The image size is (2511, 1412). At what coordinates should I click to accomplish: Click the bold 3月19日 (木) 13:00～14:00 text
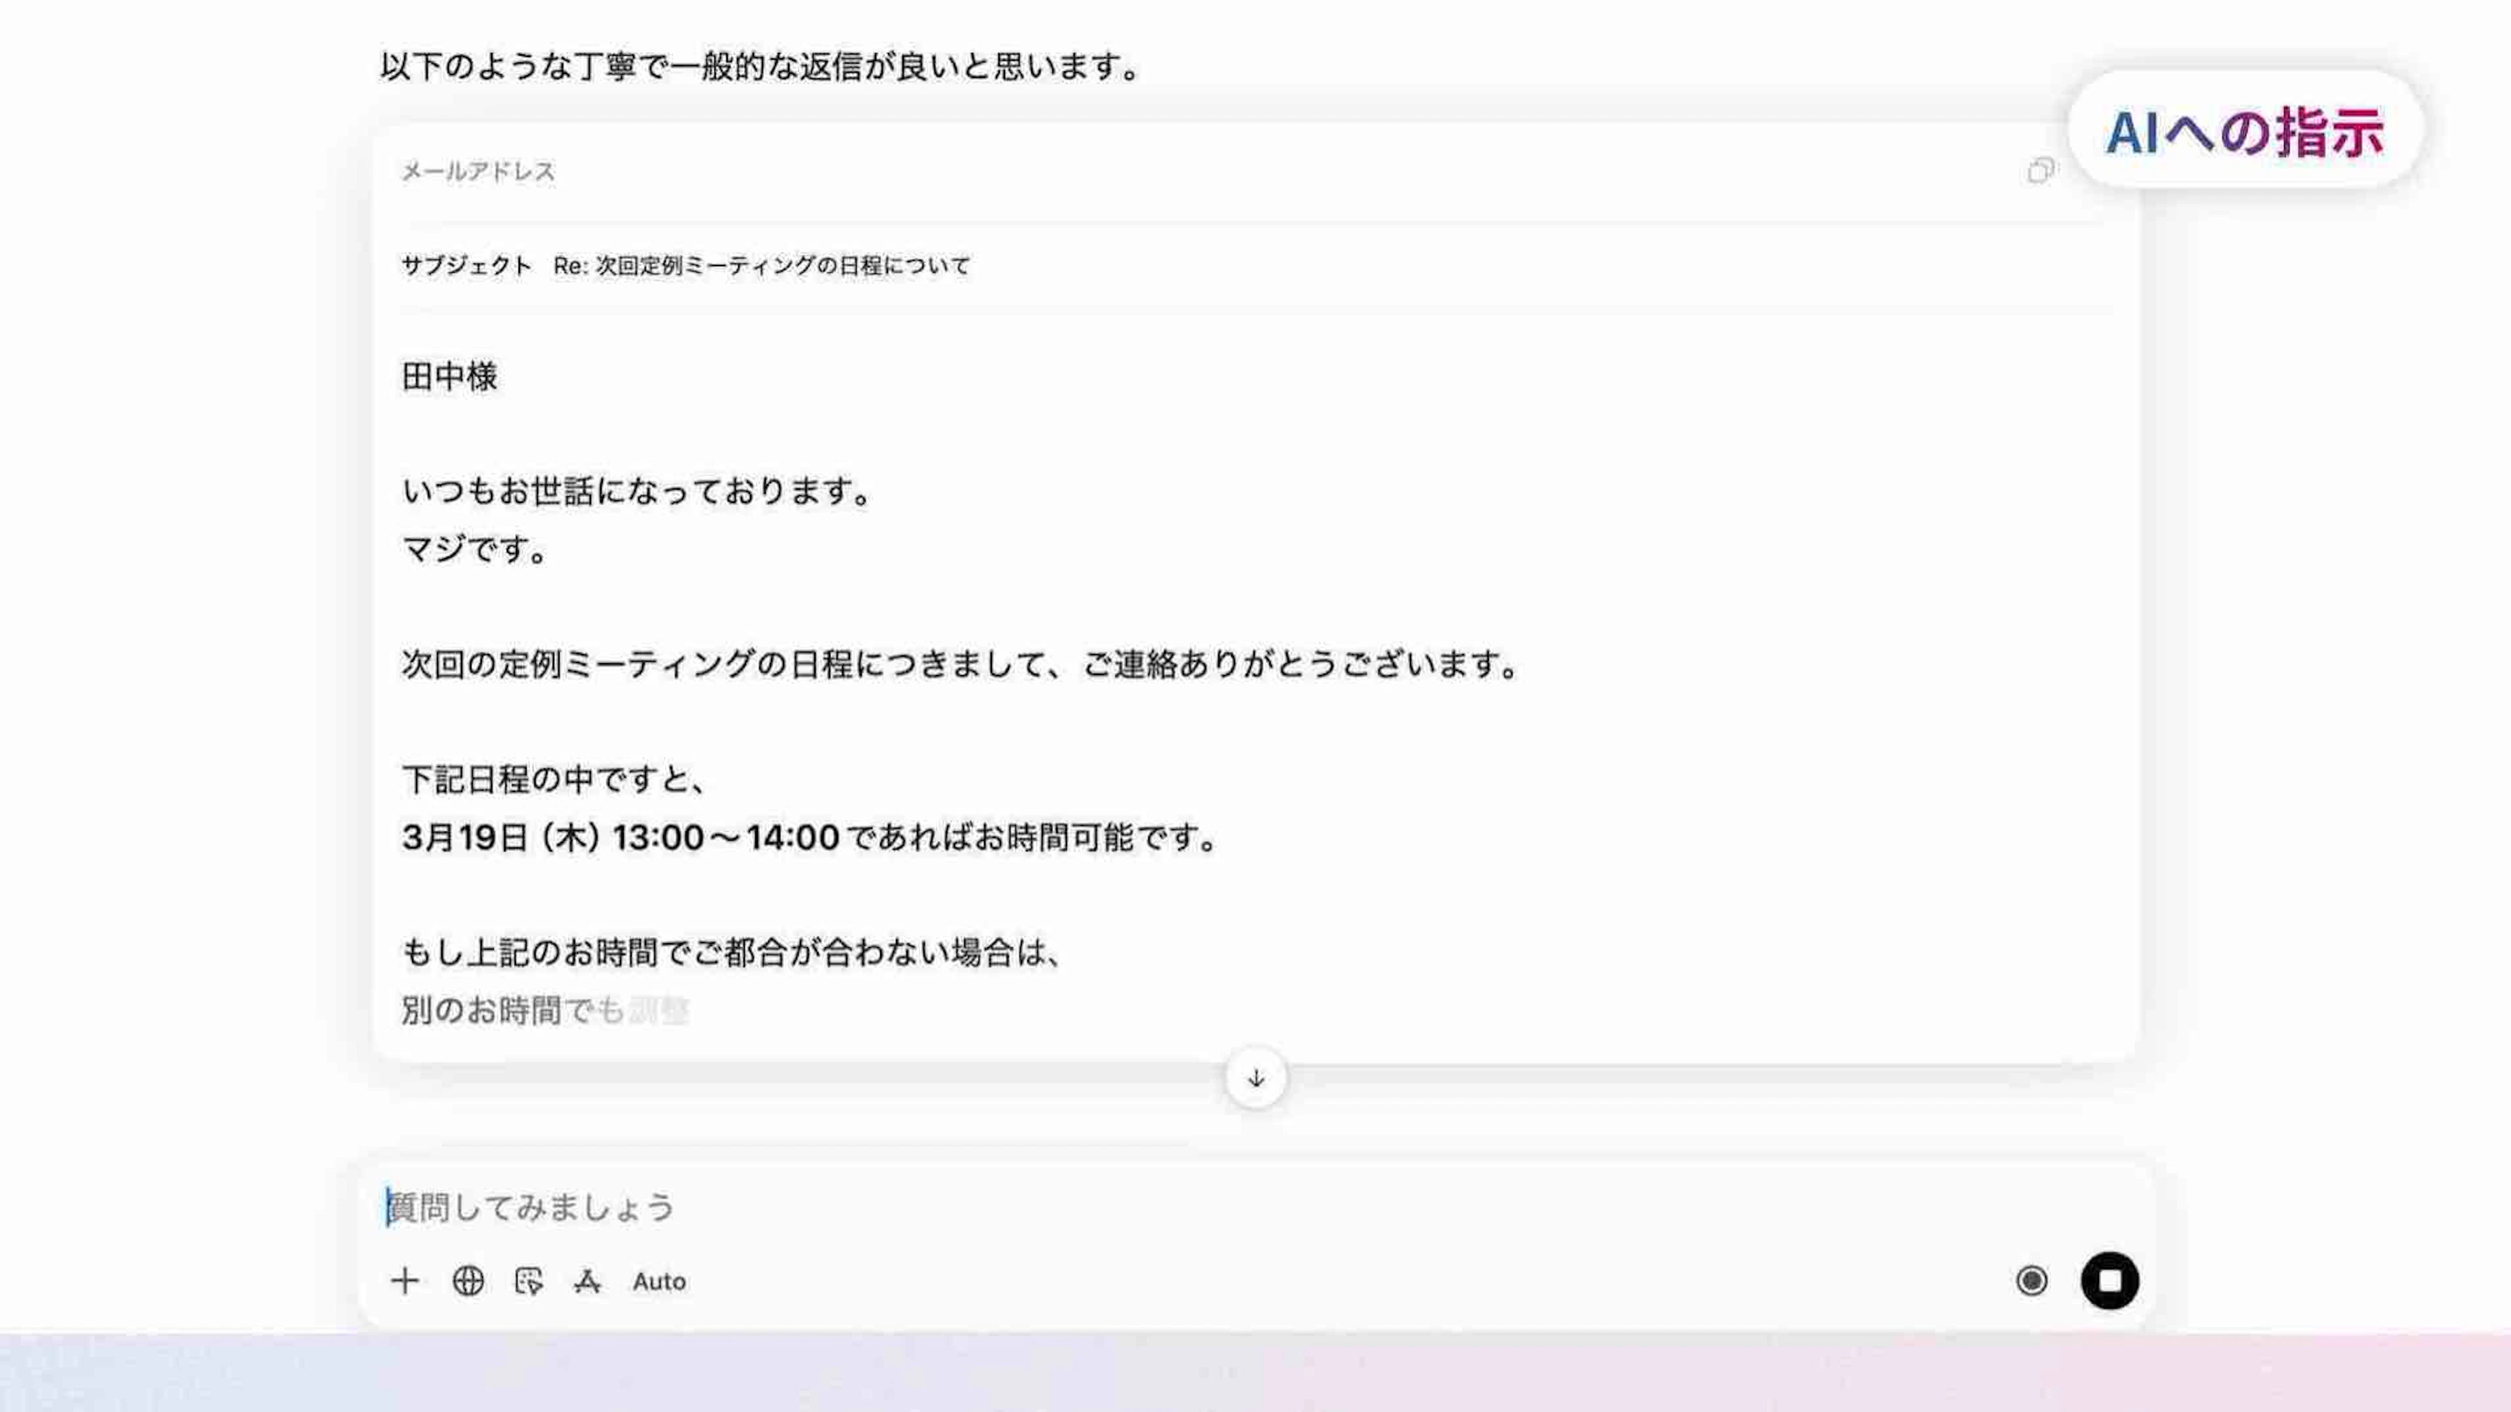620,836
